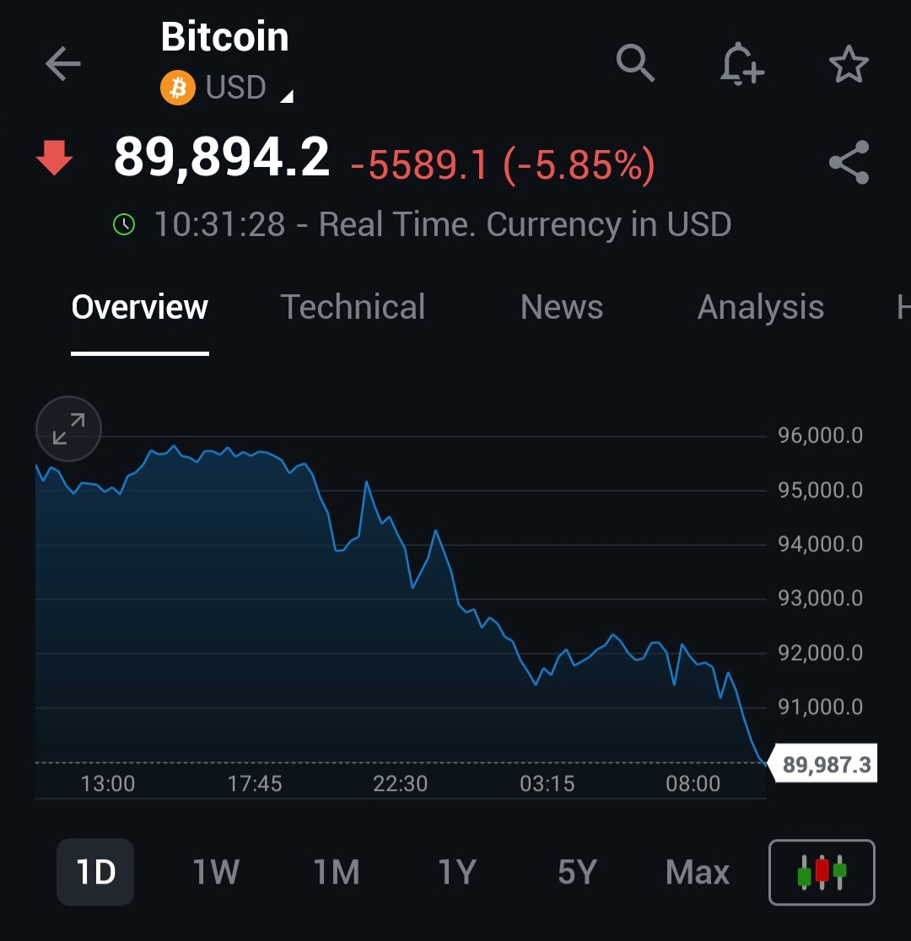Go to the News tab
Viewport: 911px width, 941px height.
pos(562,308)
